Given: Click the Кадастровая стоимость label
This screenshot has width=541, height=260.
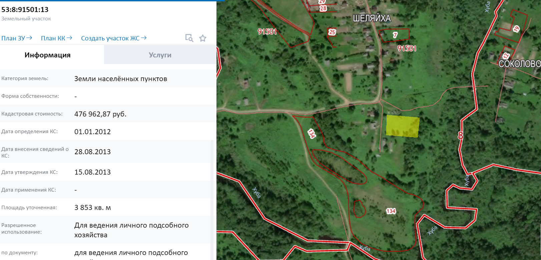Looking at the screenshot, I should (32, 114).
